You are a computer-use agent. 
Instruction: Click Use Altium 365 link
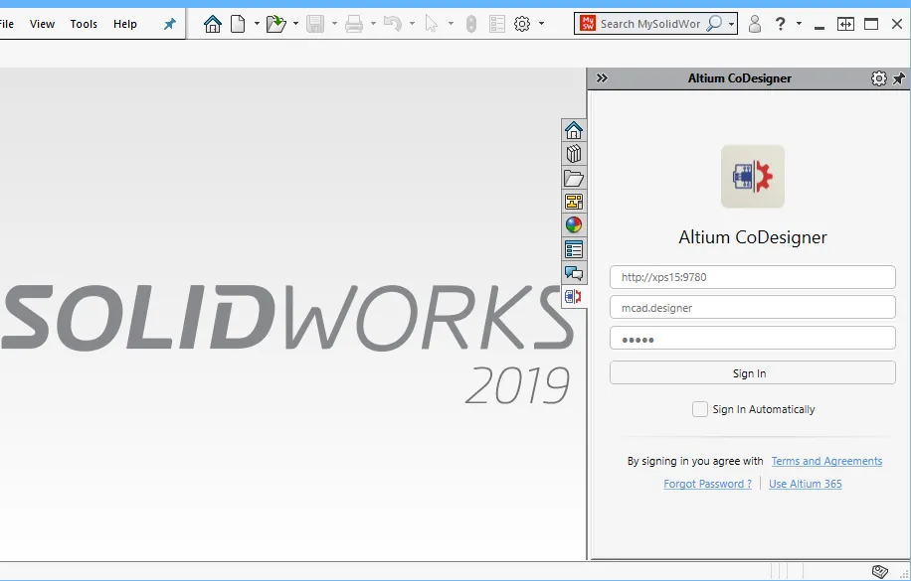806,484
